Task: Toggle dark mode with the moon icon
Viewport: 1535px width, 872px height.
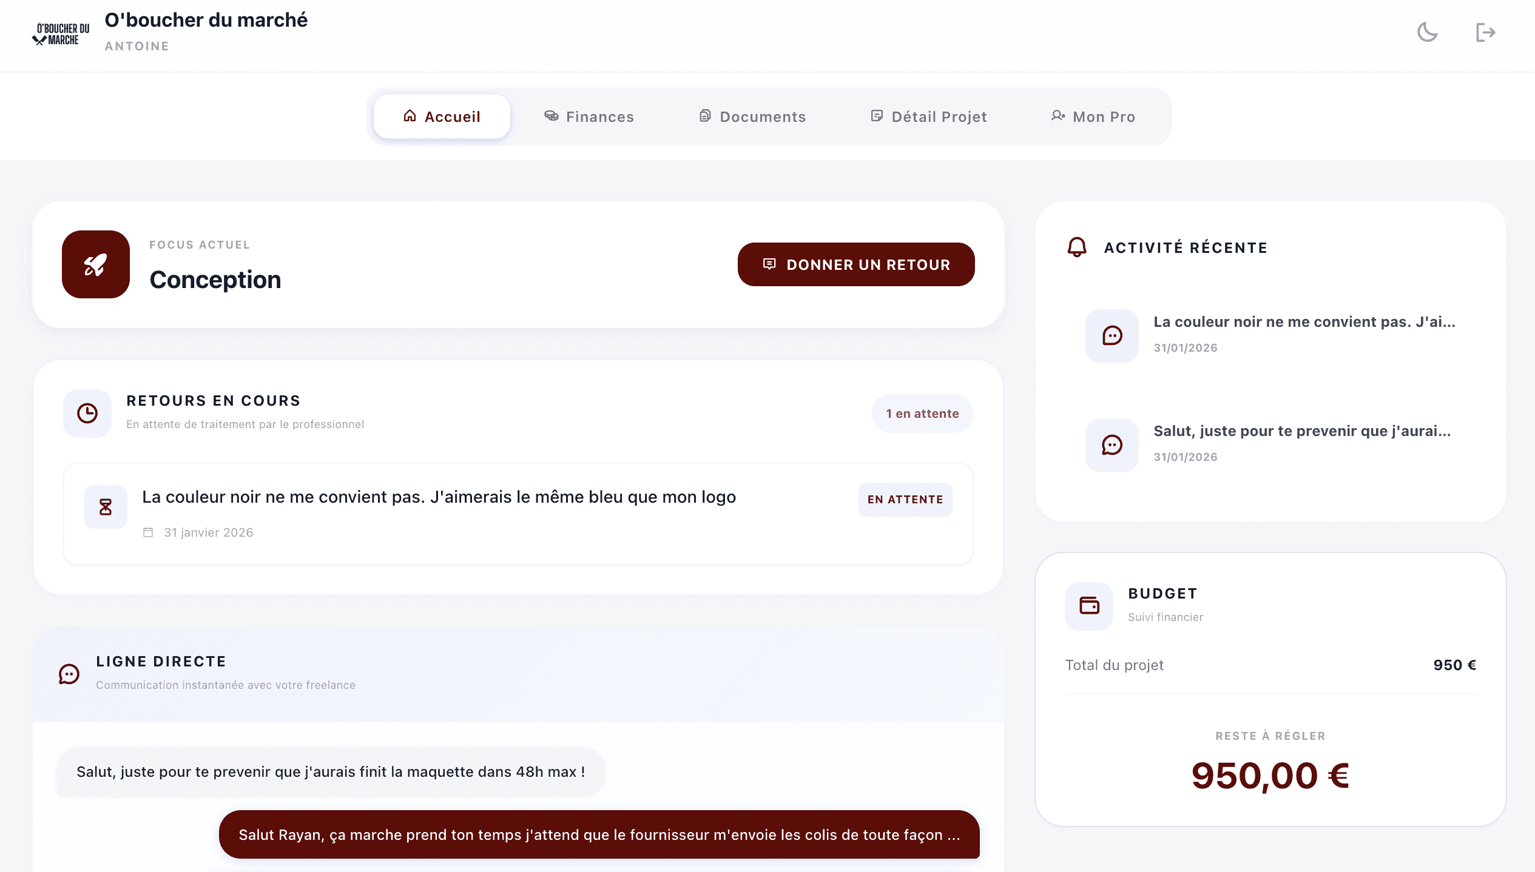Action: pos(1427,32)
